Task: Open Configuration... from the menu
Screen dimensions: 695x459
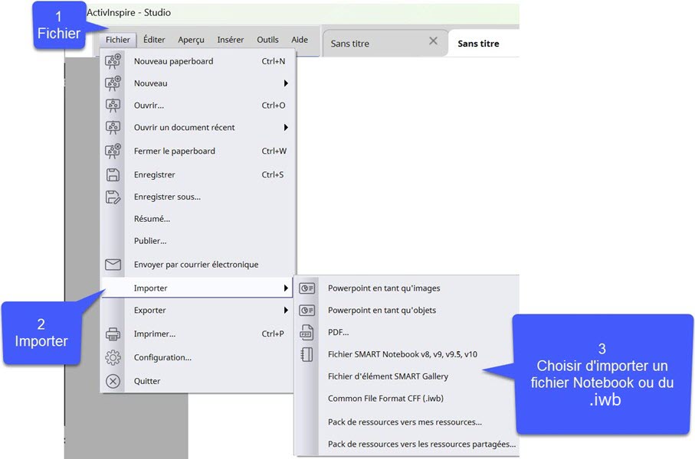Action: [x=198, y=358]
